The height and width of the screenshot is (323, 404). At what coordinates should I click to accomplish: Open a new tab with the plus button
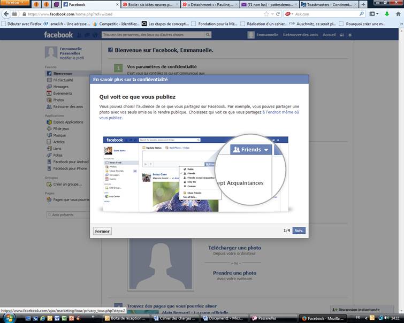pyautogui.click(x=363, y=4)
